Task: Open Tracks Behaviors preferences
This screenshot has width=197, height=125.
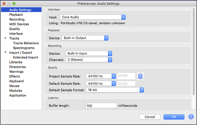Action: coord(26,43)
